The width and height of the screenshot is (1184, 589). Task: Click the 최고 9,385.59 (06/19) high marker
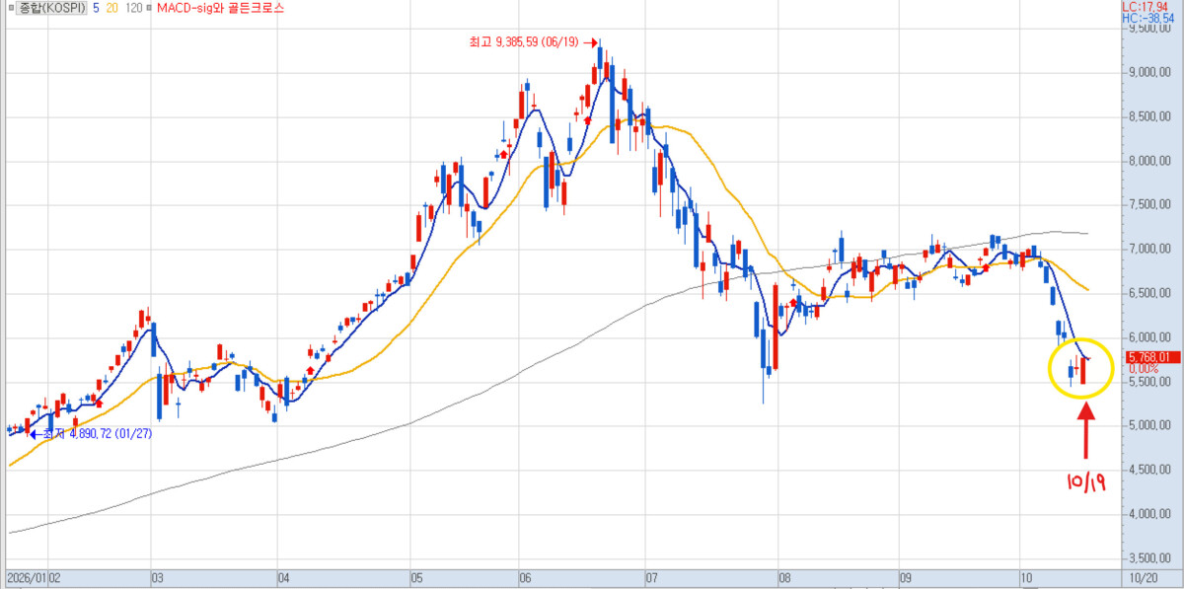click(x=535, y=42)
